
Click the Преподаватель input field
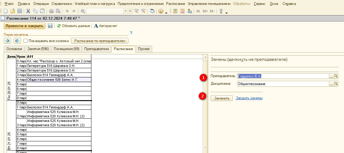coord(283,76)
